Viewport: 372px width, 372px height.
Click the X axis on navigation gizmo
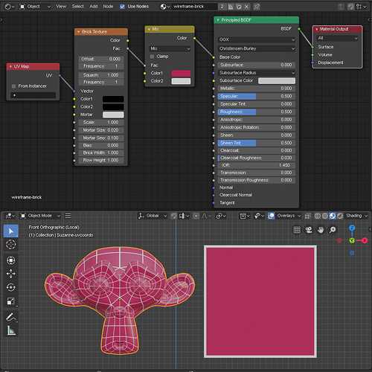coord(365,240)
